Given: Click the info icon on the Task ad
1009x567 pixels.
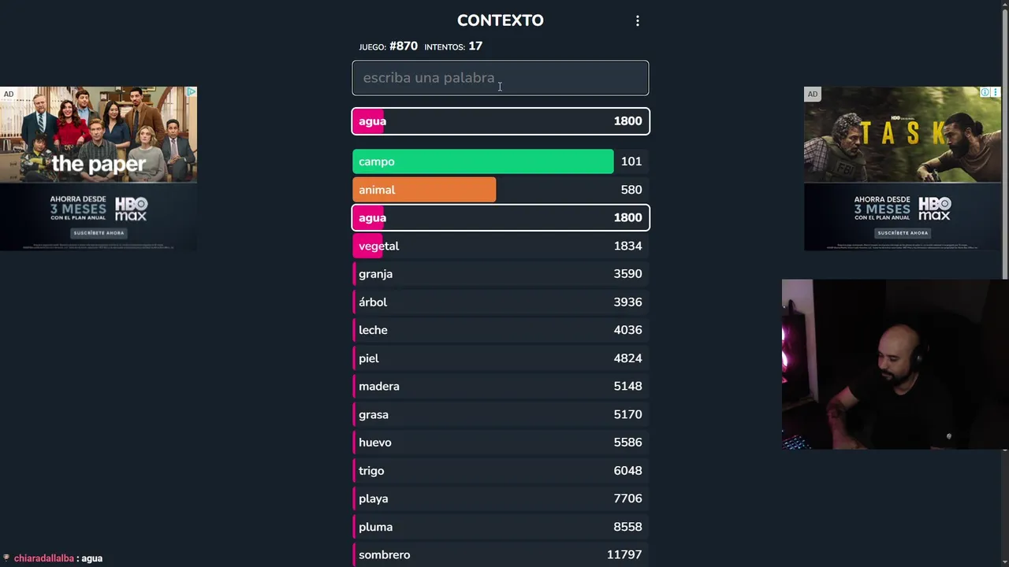Looking at the screenshot, I should [985, 93].
